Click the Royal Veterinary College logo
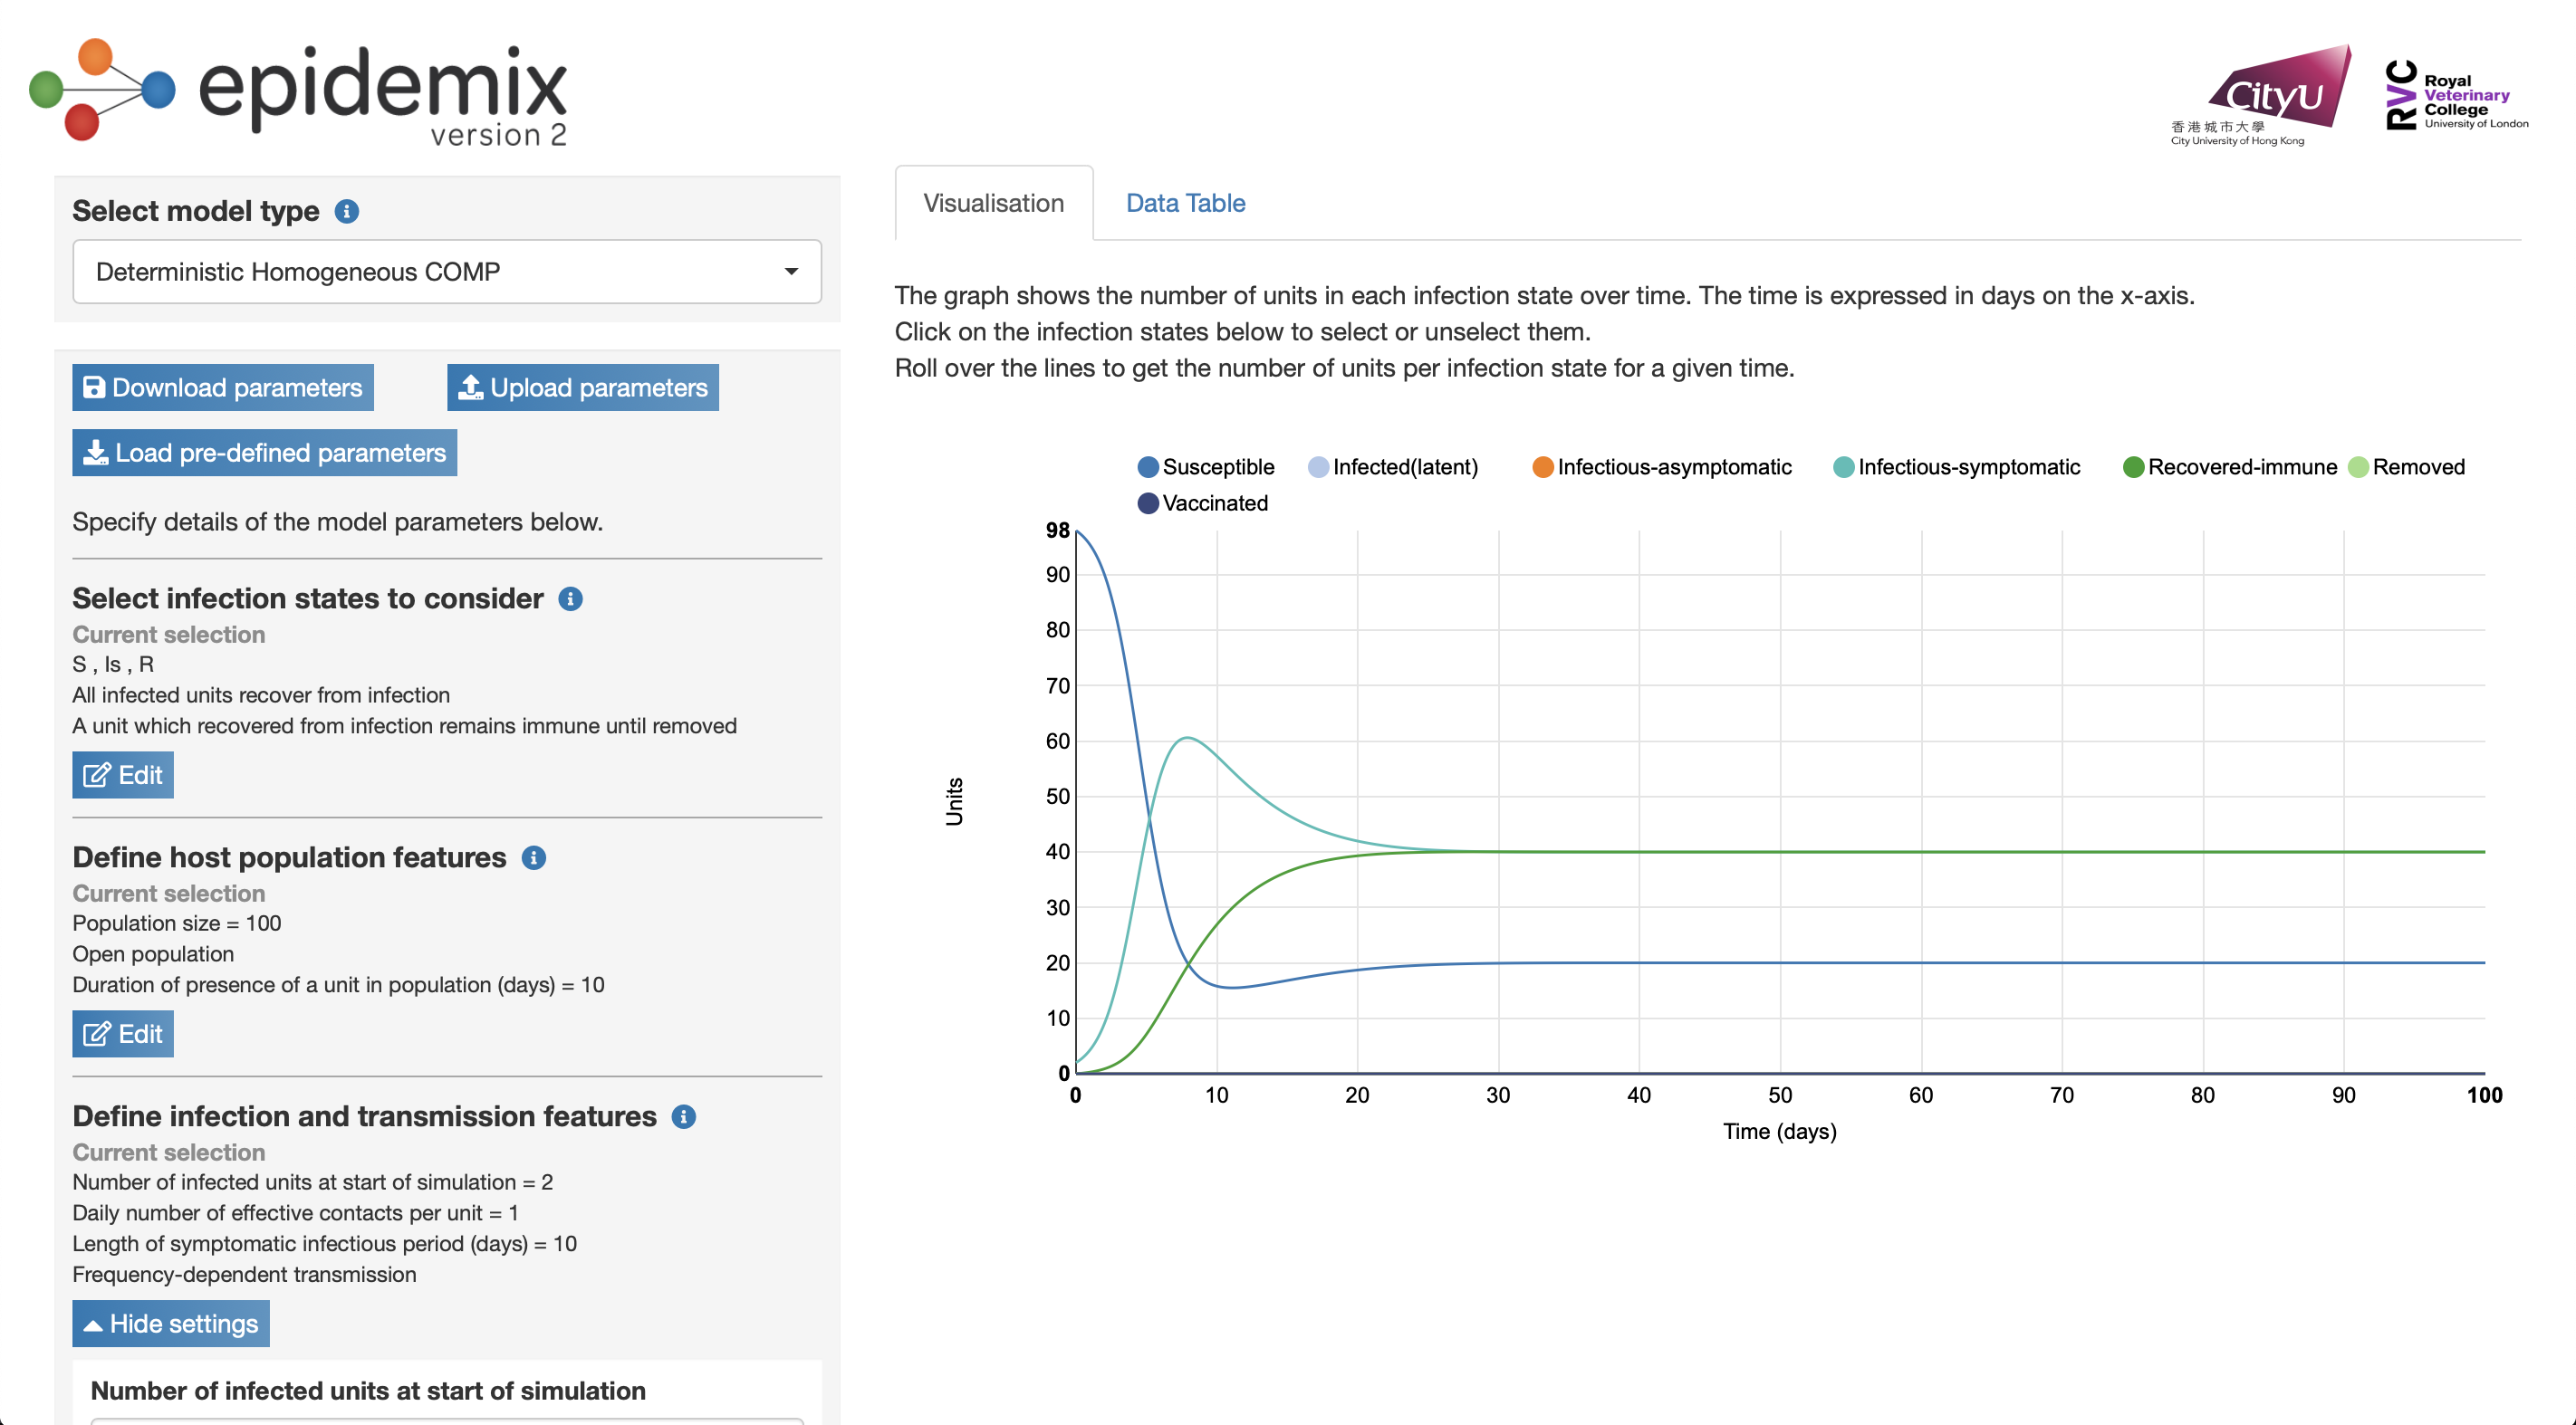 tap(2456, 96)
